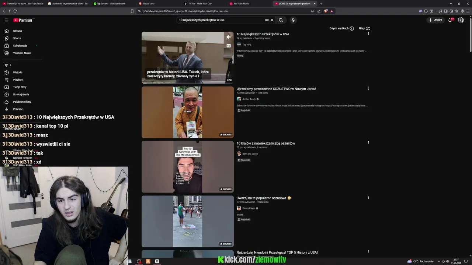Go to YouTube Premium home logo
This screenshot has height=265, width=472.
click(x=24, y=20)
